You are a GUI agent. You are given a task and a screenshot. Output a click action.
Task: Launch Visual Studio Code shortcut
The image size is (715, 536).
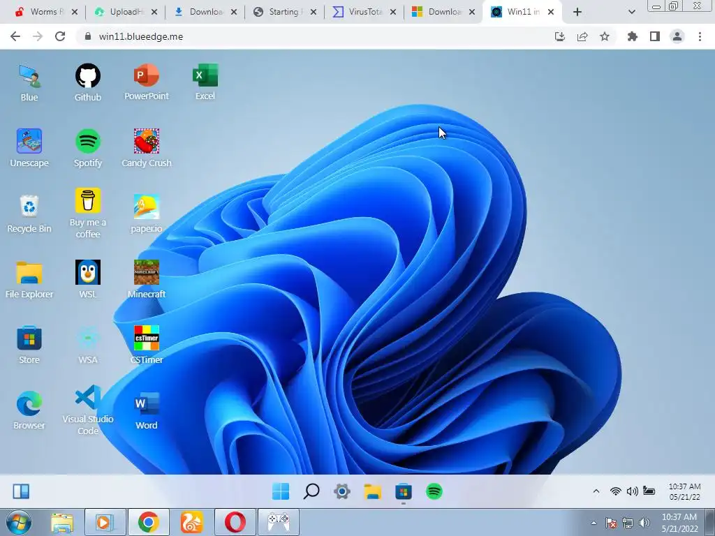tap(87, 410)
